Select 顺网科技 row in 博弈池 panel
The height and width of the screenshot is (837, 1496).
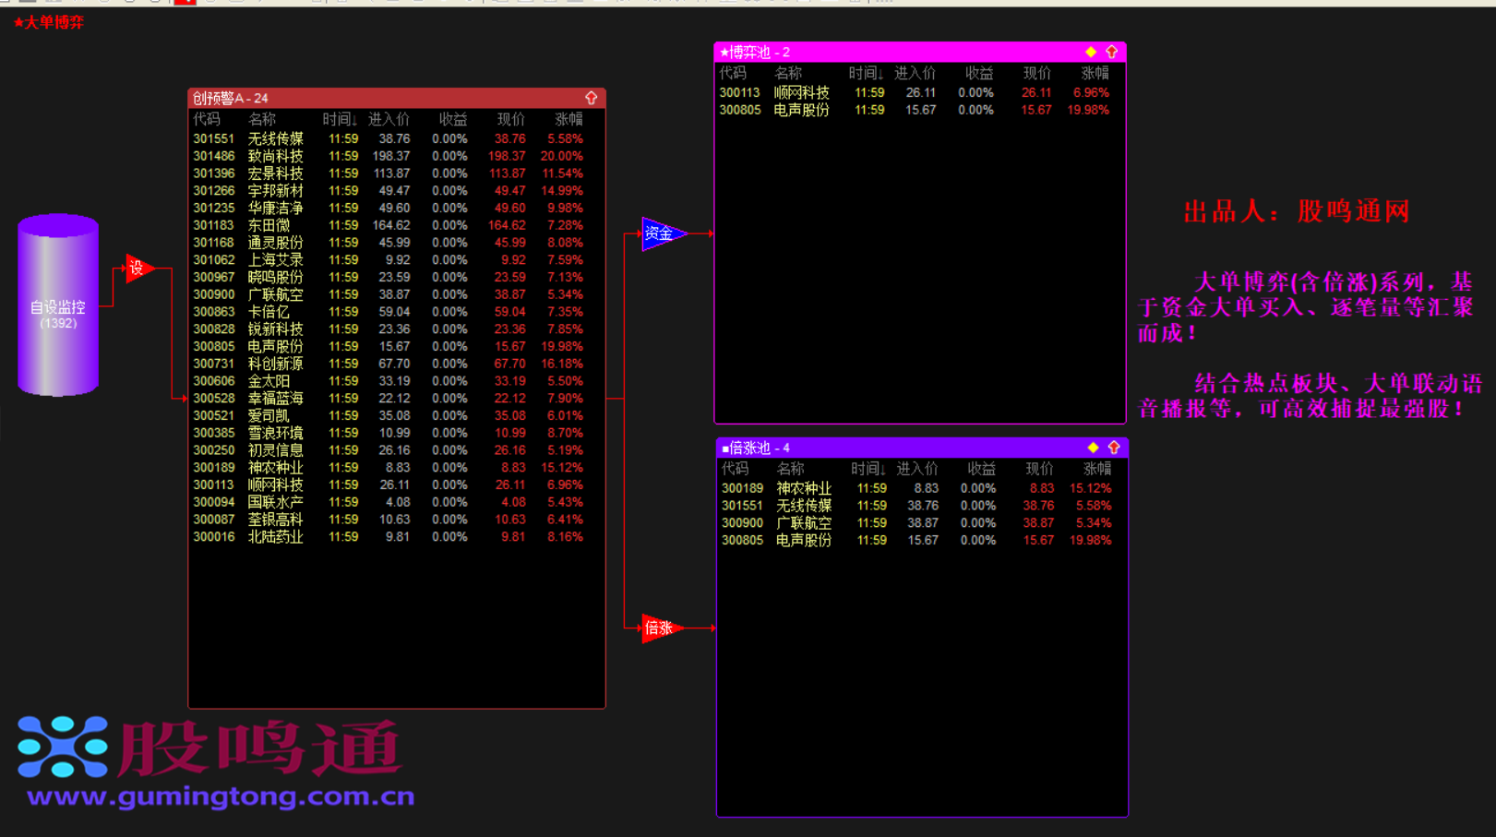pyautogui.click(x=801, y=92)
